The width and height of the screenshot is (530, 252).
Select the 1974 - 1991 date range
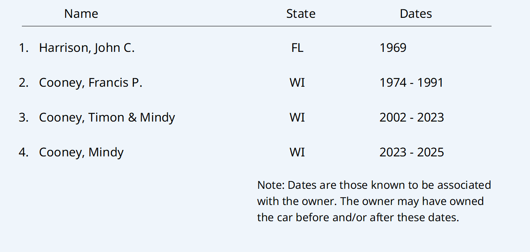click(411, 83)
